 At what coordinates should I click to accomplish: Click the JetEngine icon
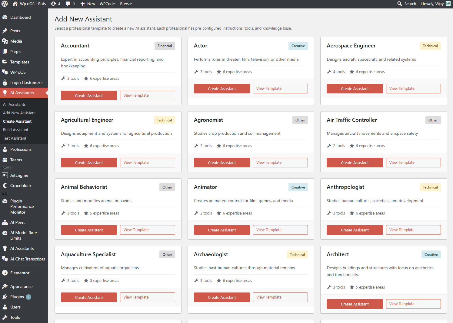5,175
